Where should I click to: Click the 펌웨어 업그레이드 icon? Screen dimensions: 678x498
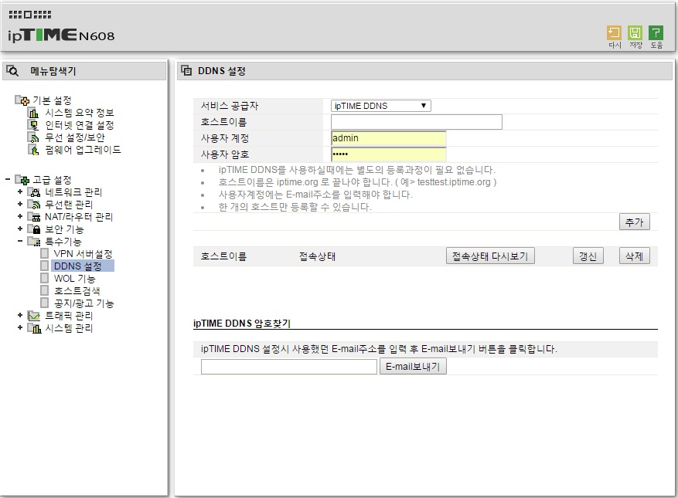(x=33, y=150)
